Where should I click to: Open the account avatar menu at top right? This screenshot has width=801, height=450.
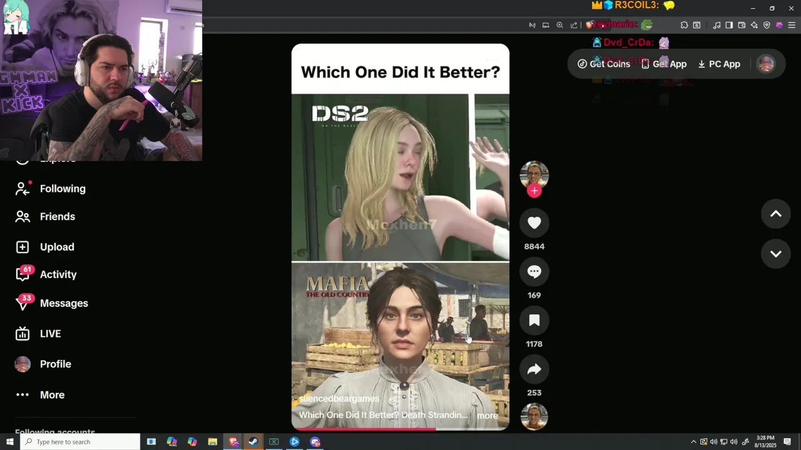pos(766,64)
